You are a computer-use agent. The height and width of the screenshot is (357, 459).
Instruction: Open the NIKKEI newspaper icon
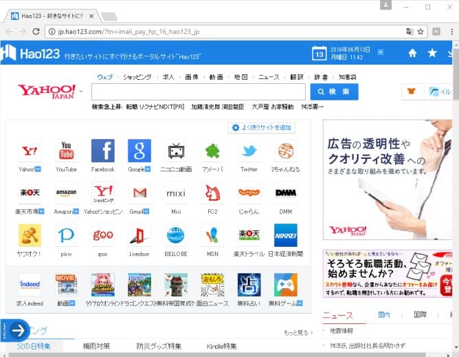tap(286, 235)
